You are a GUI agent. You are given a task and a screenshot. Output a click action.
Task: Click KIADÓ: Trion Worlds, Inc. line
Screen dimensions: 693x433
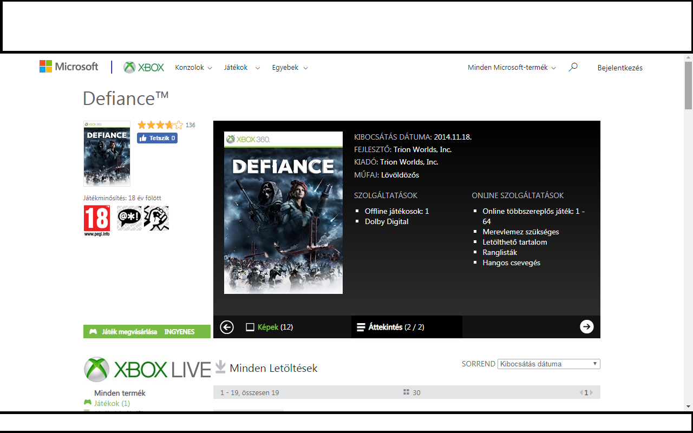point(396,162)
